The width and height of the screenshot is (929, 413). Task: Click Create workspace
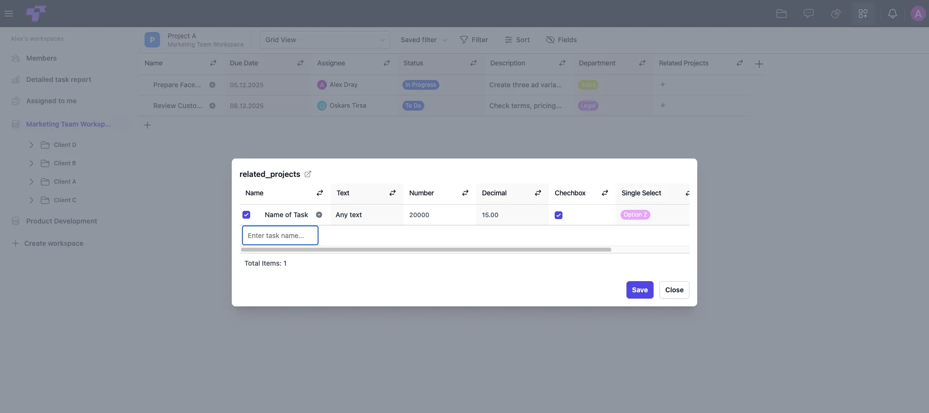(48, 243)
